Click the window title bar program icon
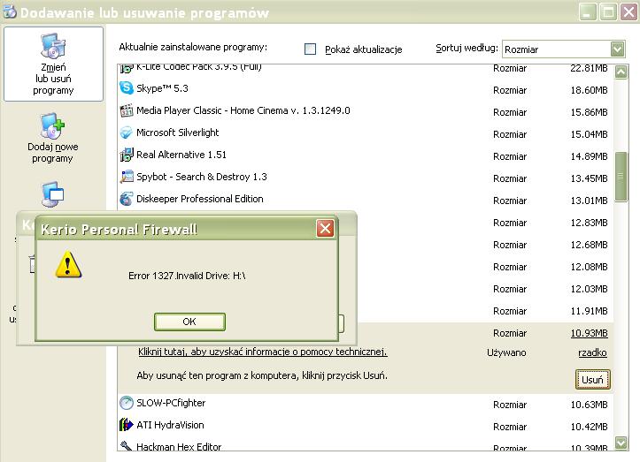Screen dimensions: 640x462 (x=9, y=11)
